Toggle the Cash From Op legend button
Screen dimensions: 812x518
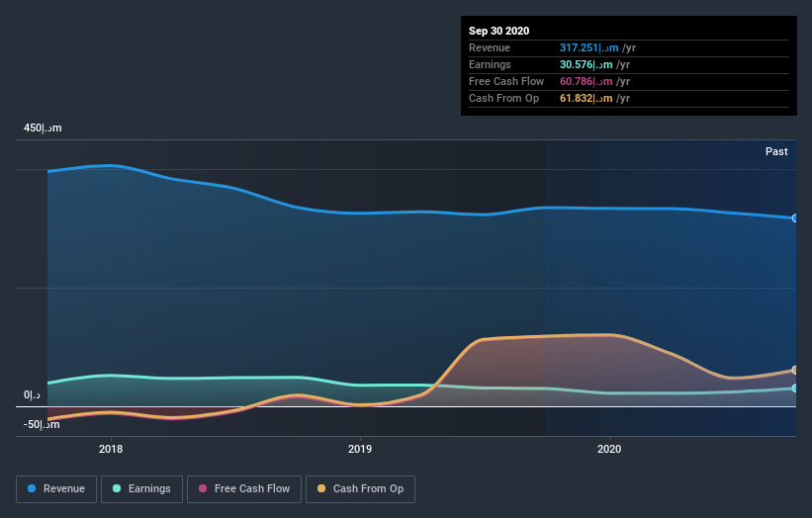[x=360, y=489]
